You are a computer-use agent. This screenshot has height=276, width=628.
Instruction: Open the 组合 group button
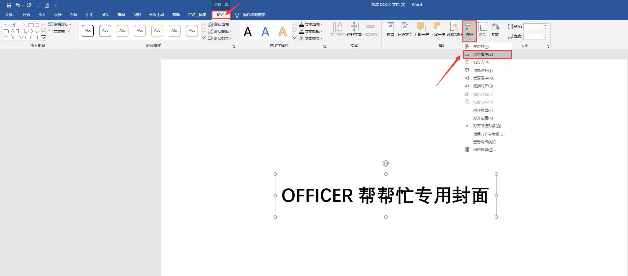(482, 30)
